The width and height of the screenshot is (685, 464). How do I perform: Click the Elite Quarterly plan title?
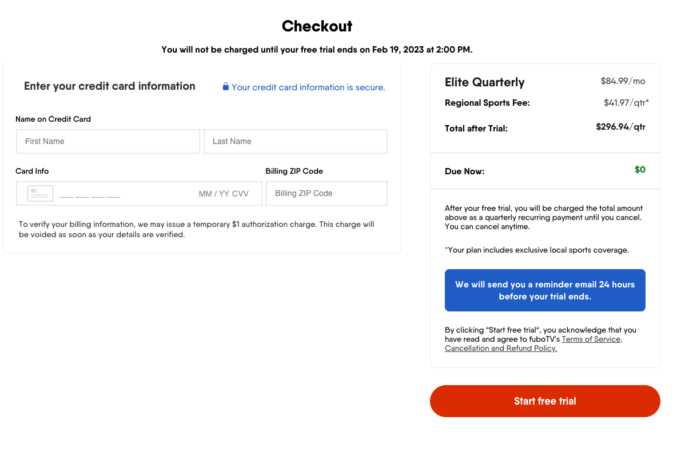pyautogui.click(x=484, y=82)
